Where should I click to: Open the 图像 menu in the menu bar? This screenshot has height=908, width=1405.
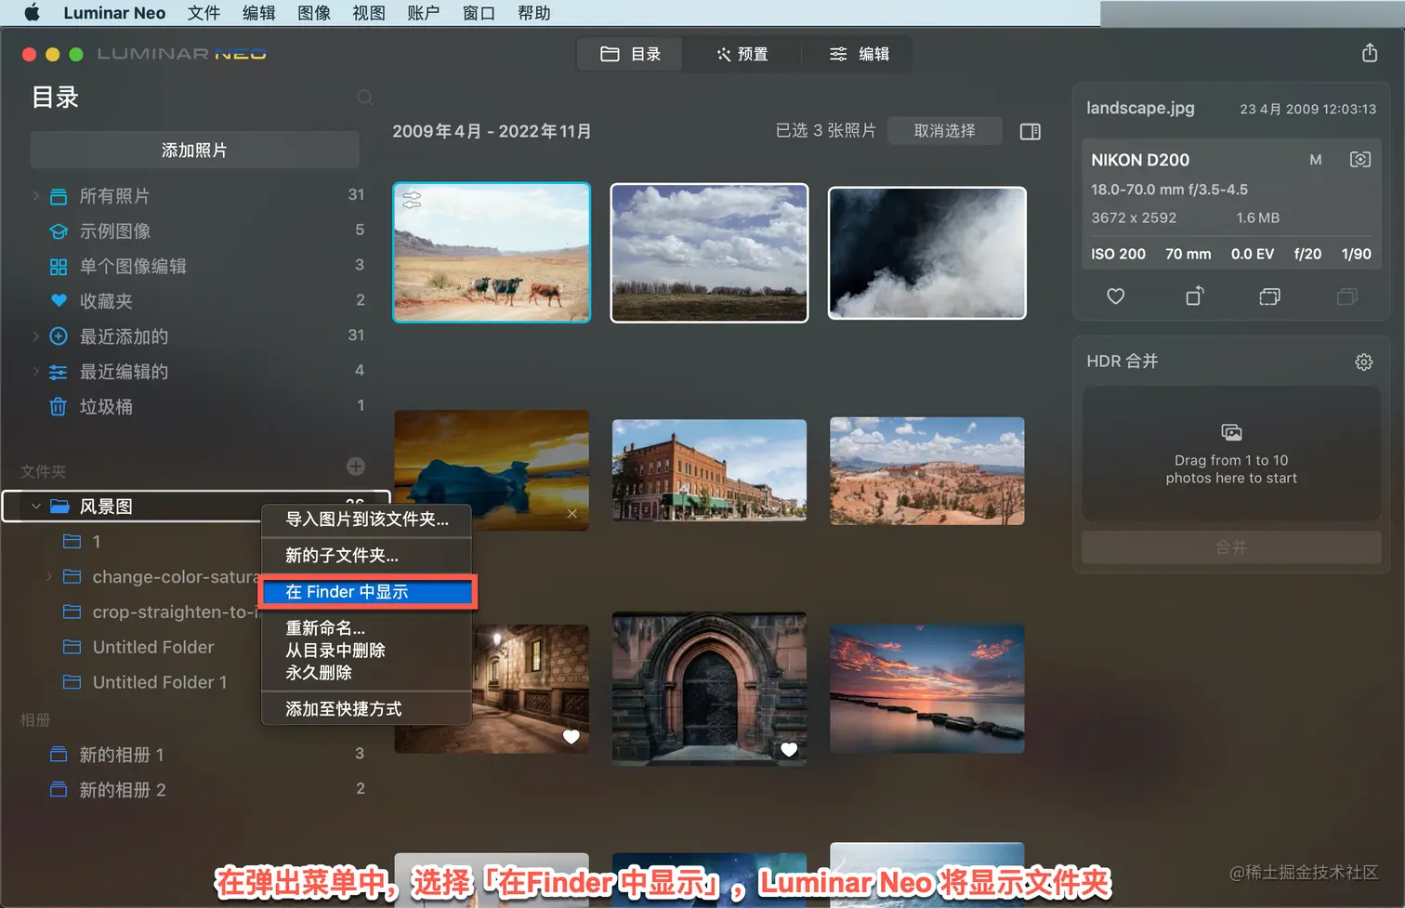(314, 13)
